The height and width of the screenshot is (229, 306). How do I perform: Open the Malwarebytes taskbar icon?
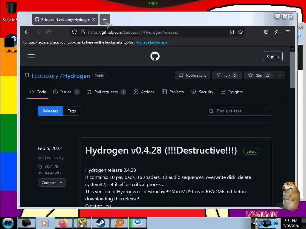coord(138,223)
